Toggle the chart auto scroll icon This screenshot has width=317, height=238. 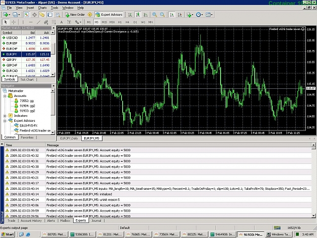(172, 15)
